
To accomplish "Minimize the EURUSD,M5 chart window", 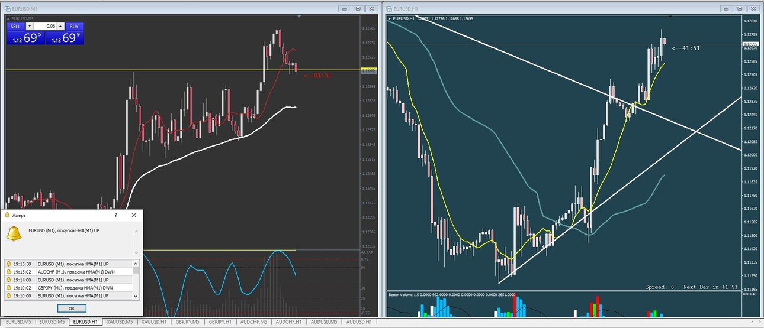I will click(345, 8).
